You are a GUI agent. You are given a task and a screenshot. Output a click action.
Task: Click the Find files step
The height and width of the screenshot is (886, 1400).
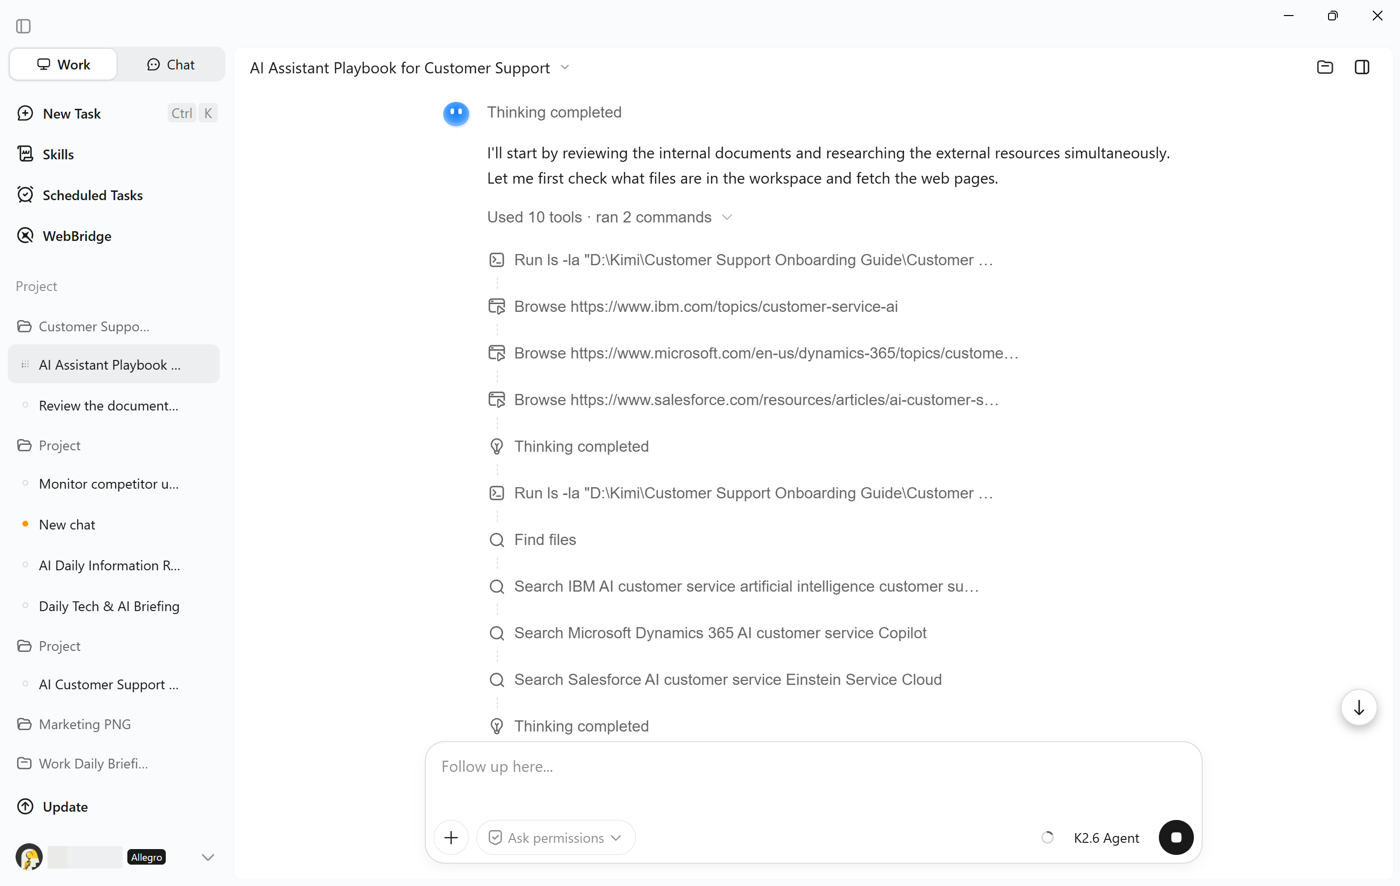tap(533, 540)
